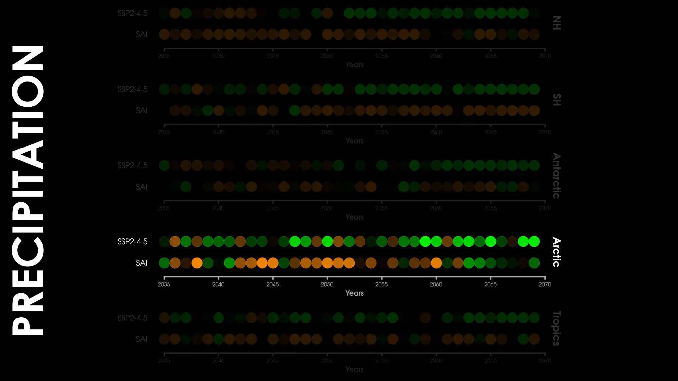Select the SH region label

[x=557, y=100]
